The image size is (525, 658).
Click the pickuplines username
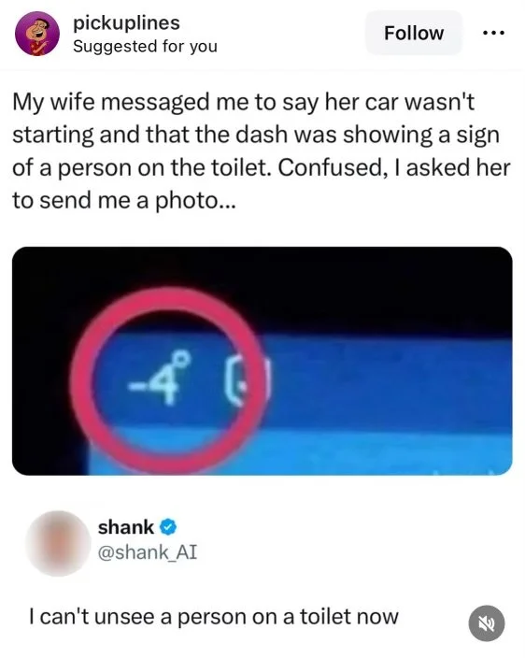pos(126,22)
